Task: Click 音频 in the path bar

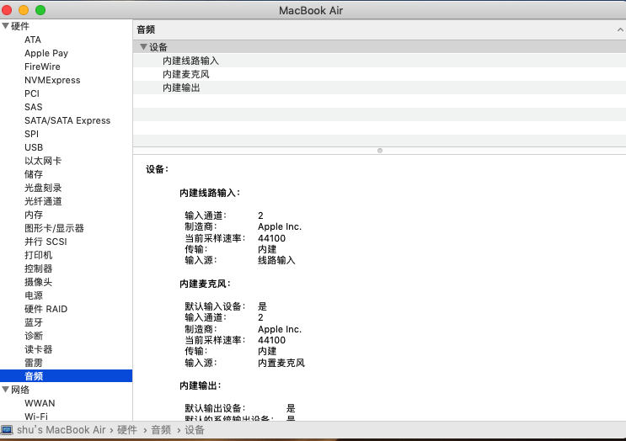Action: pyautogui.click(x=161, y=430)
